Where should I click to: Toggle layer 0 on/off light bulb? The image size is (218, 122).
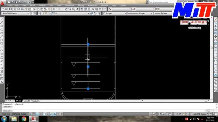(x=44, y=13)
